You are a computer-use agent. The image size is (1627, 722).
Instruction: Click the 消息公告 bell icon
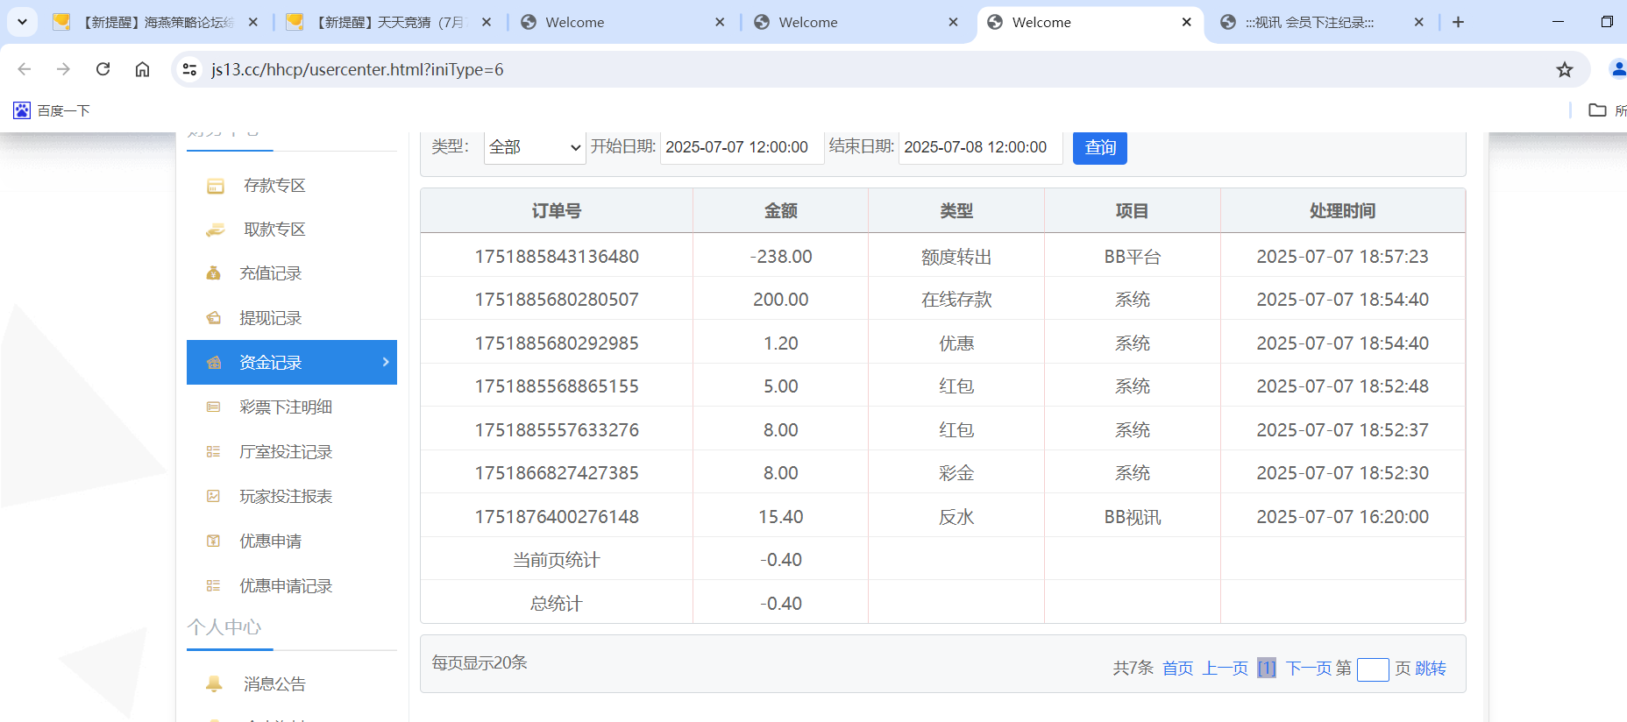coord(214,683)
